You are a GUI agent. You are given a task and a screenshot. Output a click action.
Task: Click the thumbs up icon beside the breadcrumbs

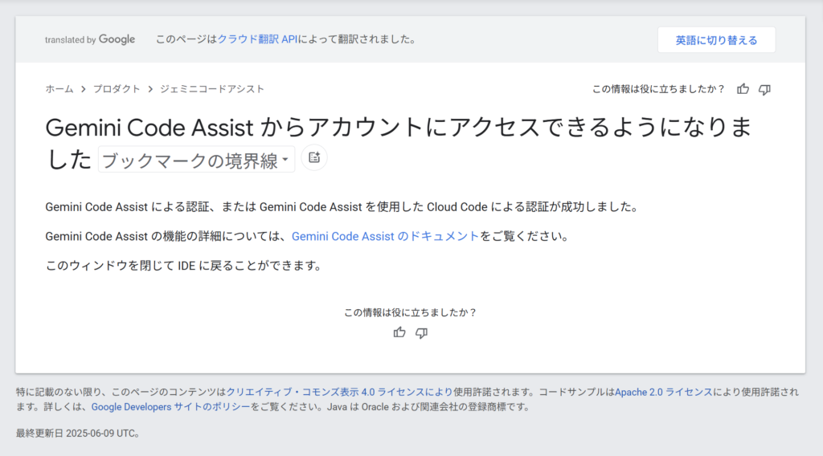[743, 89]
